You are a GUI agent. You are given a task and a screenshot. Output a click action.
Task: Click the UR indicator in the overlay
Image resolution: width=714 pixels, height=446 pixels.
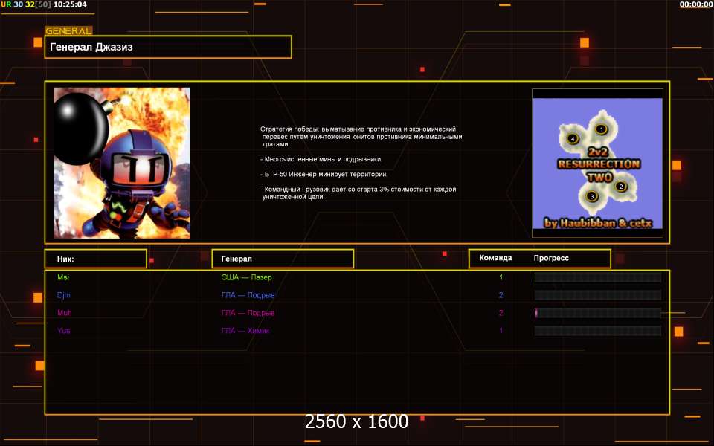(6, 4)
